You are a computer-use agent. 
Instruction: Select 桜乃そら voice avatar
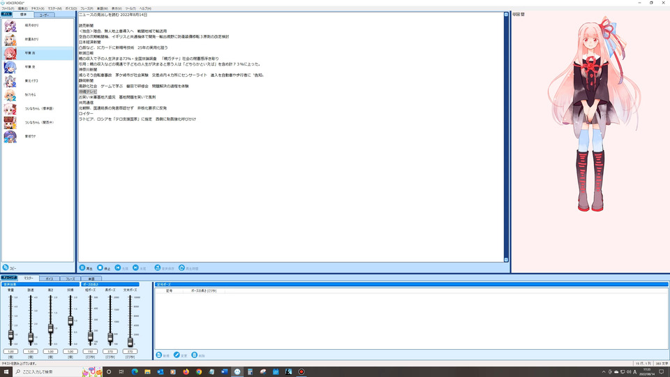[x=10, y=95]
